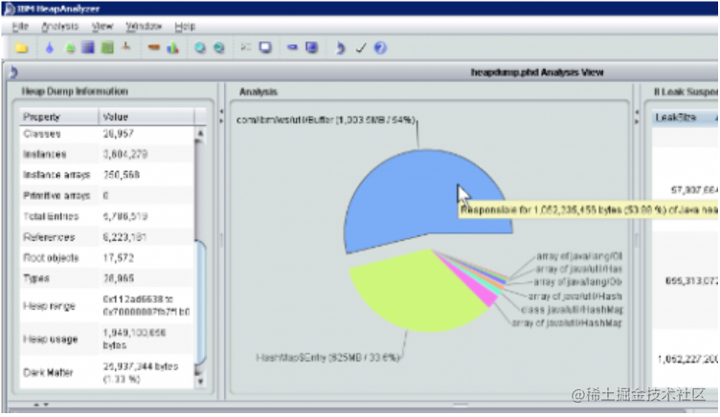Click the heap info scrollbar up arrow
This screenshot has height=417, width=720.
click(200, 133)
